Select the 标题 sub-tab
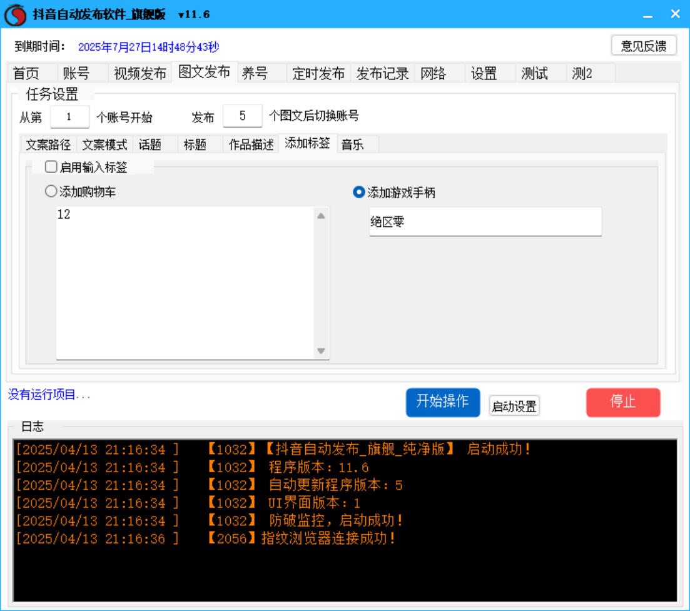The height and width of the screenshot is (611, 690). 200,144
